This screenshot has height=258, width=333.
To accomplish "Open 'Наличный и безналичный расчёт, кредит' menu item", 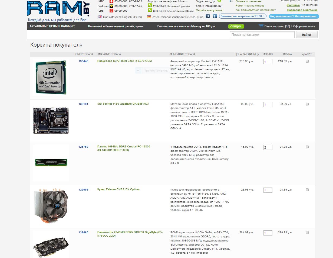I will coord(116,26).
